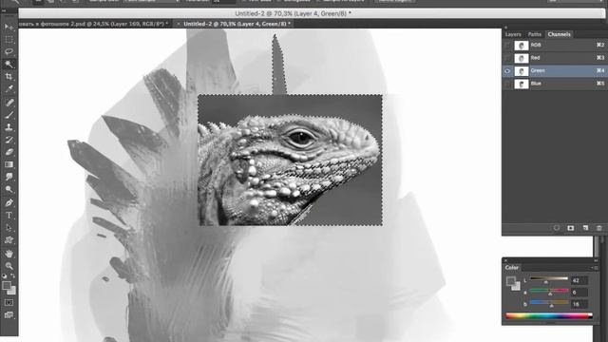This screenshot has width=608, height=342.
Task: Select the Red channel row
Action: [555, 58]
